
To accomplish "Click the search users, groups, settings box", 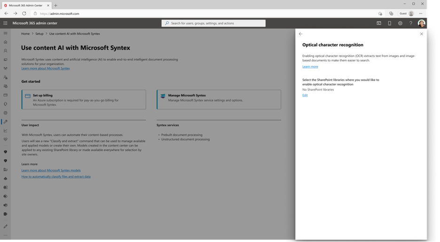I will click(213, 23).
